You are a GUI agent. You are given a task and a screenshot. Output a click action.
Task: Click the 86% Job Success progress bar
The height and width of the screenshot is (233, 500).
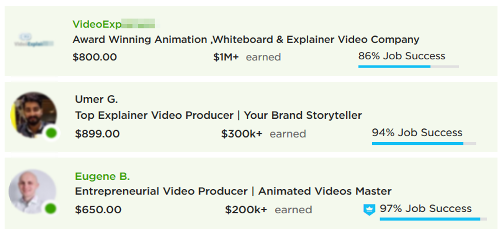tap(409, 67)
